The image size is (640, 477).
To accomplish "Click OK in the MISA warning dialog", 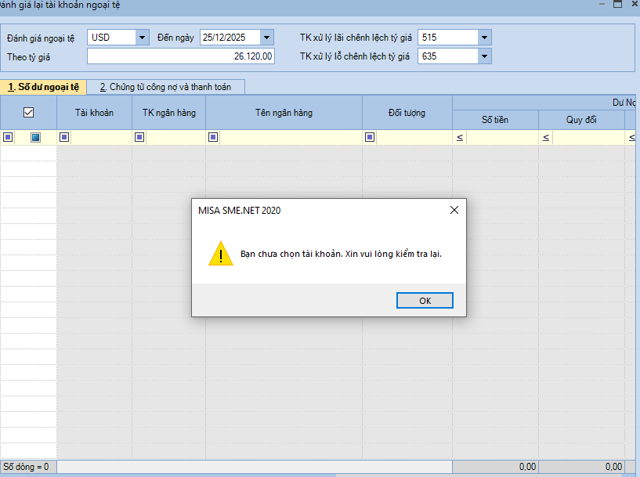I will click(x=425, y=301).
